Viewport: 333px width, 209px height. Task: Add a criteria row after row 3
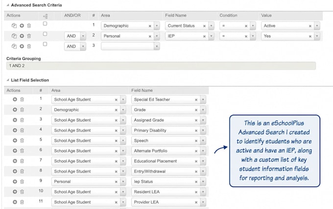tap(22, 46)
